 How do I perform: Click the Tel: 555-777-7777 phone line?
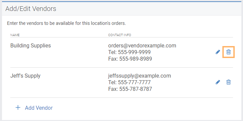pyautogui.click(x=129, y=82)
